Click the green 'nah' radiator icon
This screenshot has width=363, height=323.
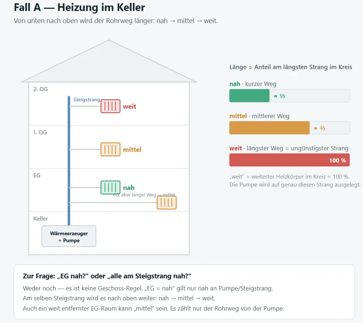click(x=110, y=187)
